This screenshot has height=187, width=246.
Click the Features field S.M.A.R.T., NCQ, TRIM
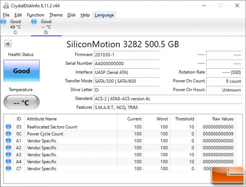click(x=168, y=107)
